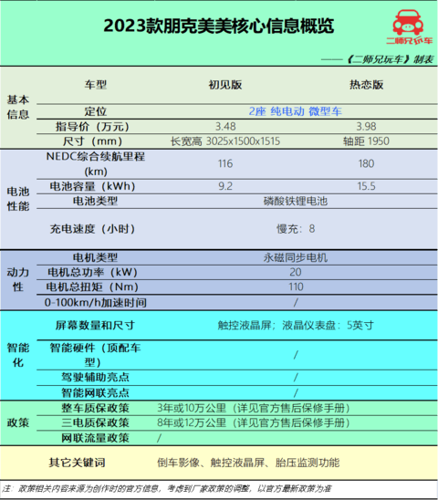
Task: Select the cell 轴距 1950
Action: tap(366, 141)
